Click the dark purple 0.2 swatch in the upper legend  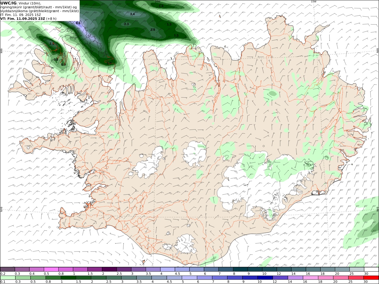(x=8, y=269)
